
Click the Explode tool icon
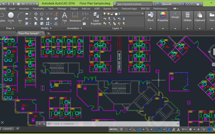56,19
